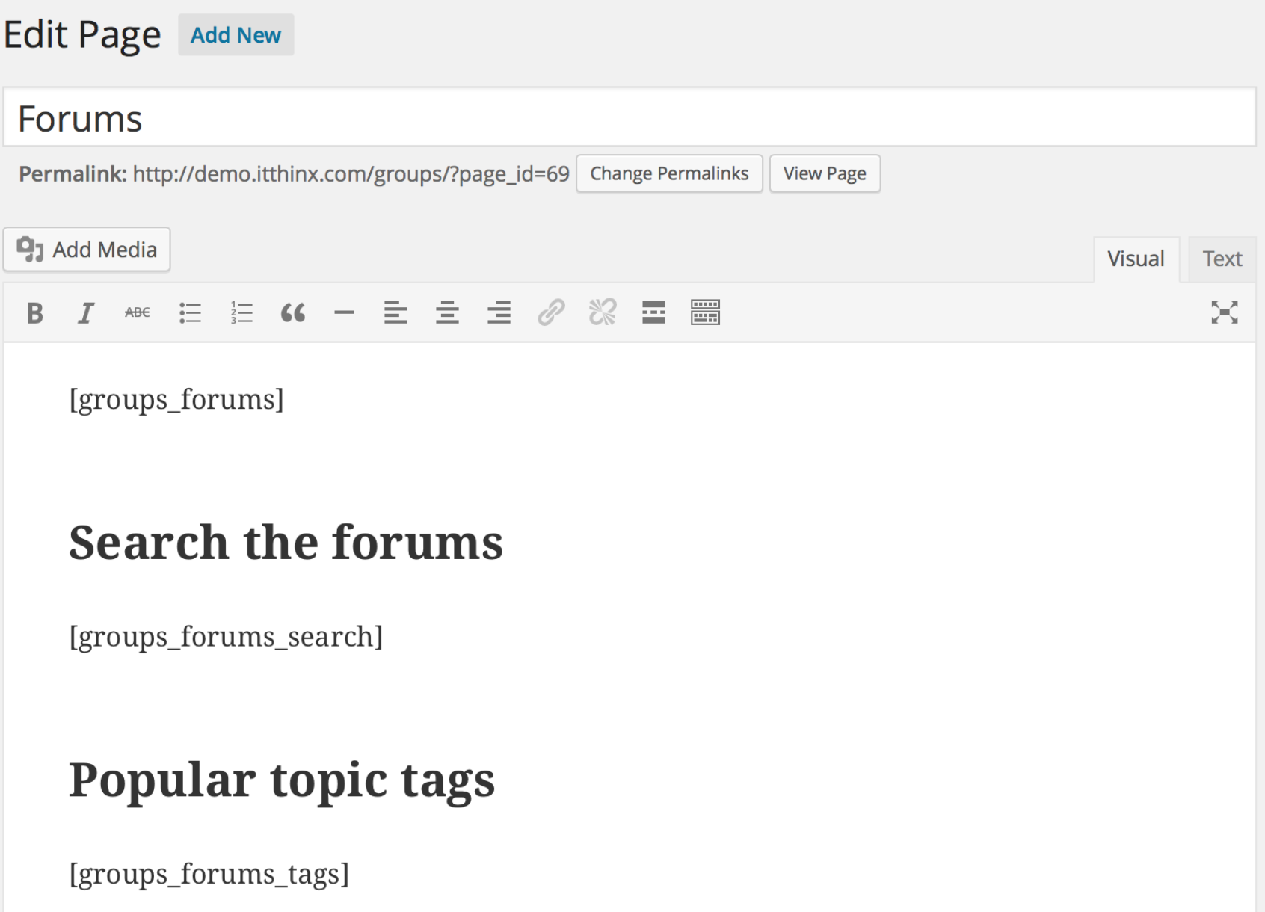Enter distraction-free fullscreen mode
Viewport: 1265px width, 912px height.
click(x=1225, y=312)
